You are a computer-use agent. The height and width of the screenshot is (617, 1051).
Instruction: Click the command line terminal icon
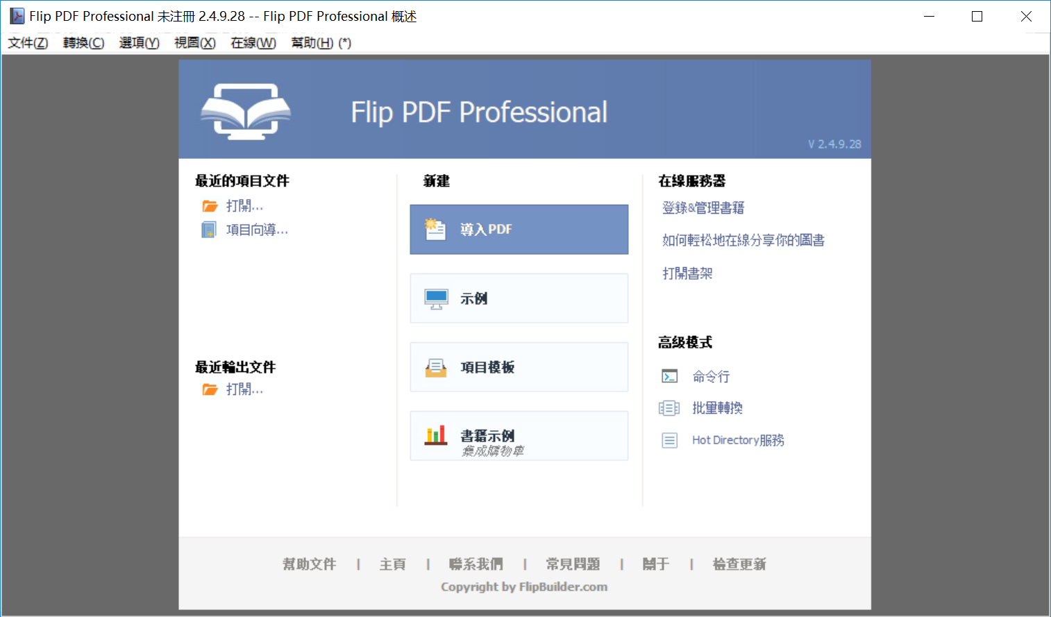[x=669, y=376]
